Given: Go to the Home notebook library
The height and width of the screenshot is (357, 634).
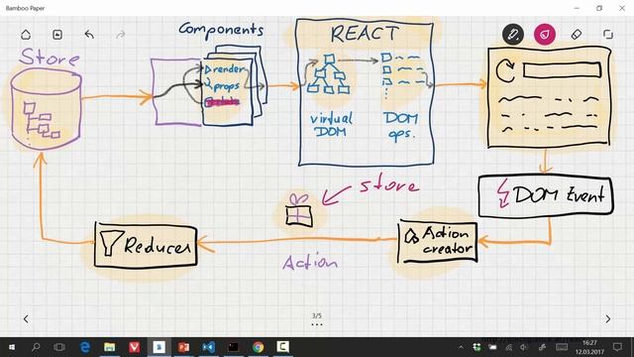Looking at the screenshot, I should (x=26, y=35).
